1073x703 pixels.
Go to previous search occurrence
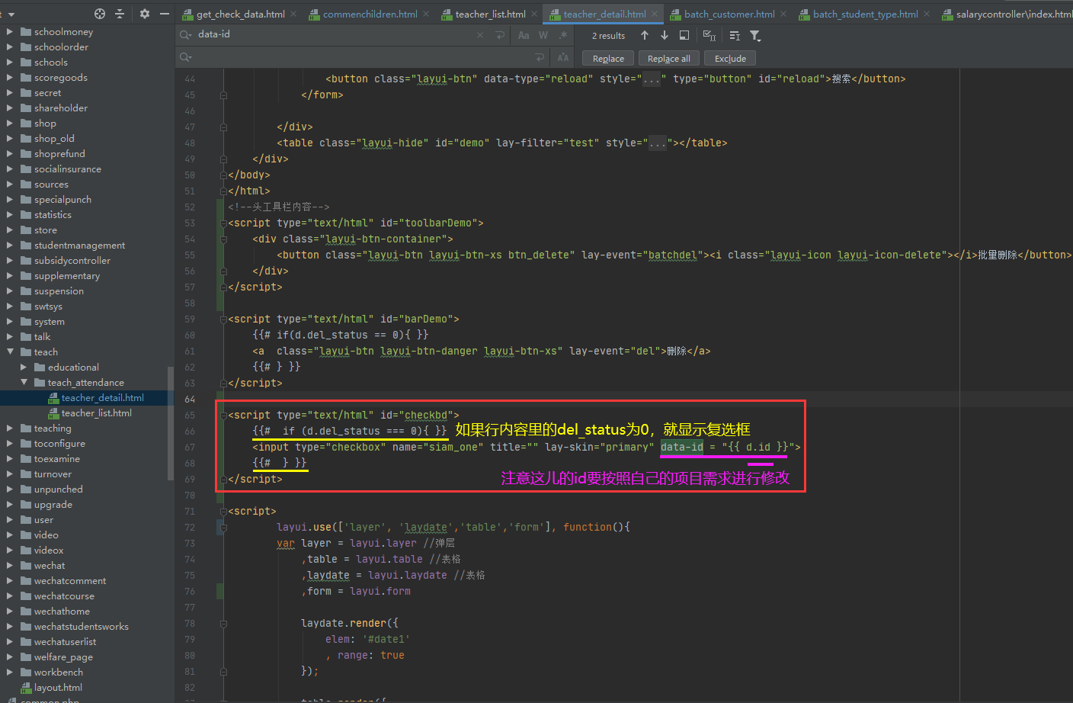[645, 35]
